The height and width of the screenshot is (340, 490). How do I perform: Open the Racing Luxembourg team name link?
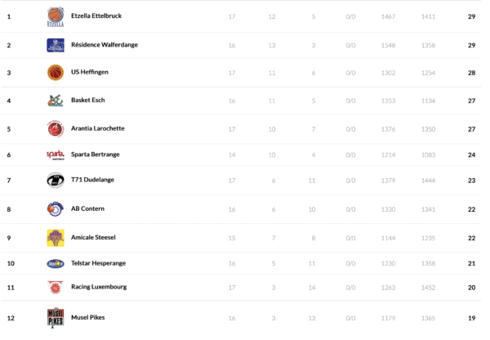click(98, 288)
